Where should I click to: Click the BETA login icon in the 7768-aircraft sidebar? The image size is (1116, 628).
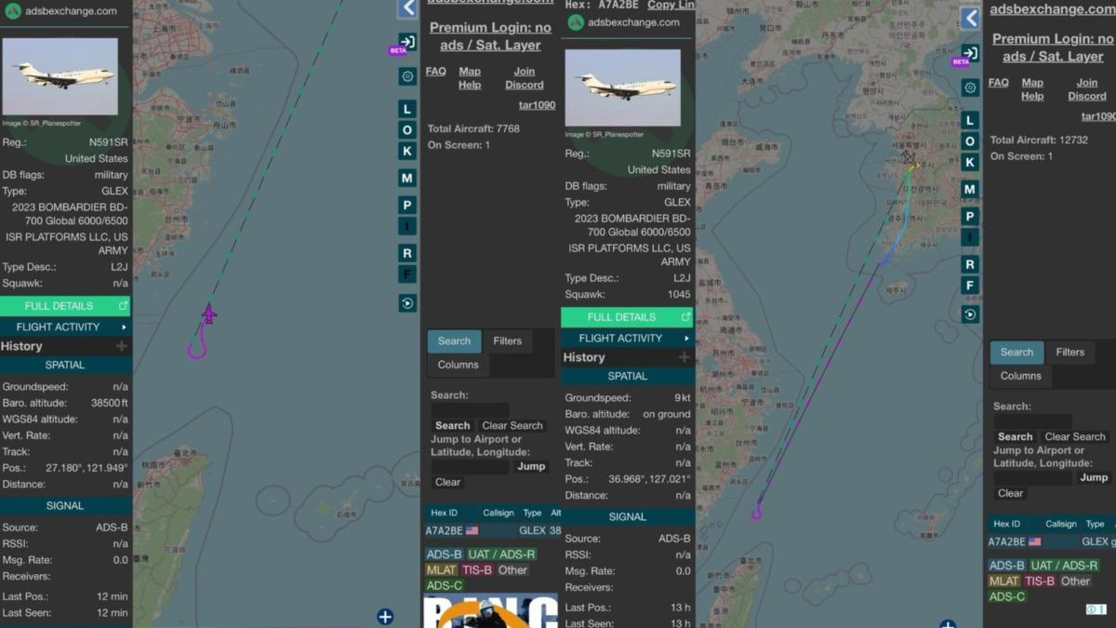[406, 43]
